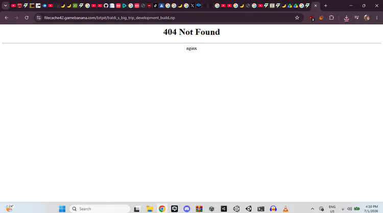Screen dimensions: 383x213
Task: Switch to the GitHub tab
Action: point(106,6)
